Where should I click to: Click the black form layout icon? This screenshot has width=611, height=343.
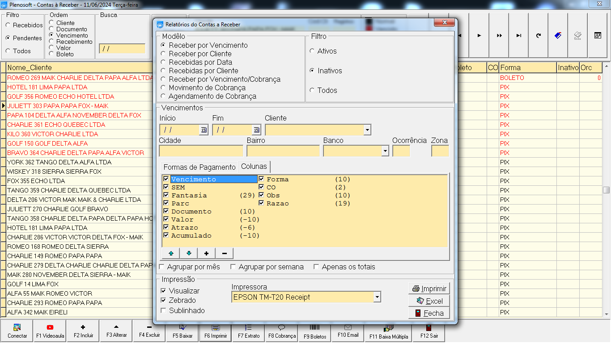coord(598,36)
